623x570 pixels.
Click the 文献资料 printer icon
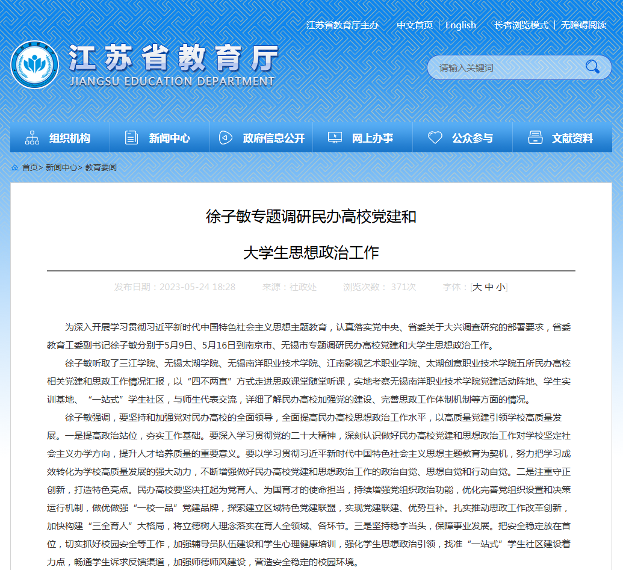(535, 138)
